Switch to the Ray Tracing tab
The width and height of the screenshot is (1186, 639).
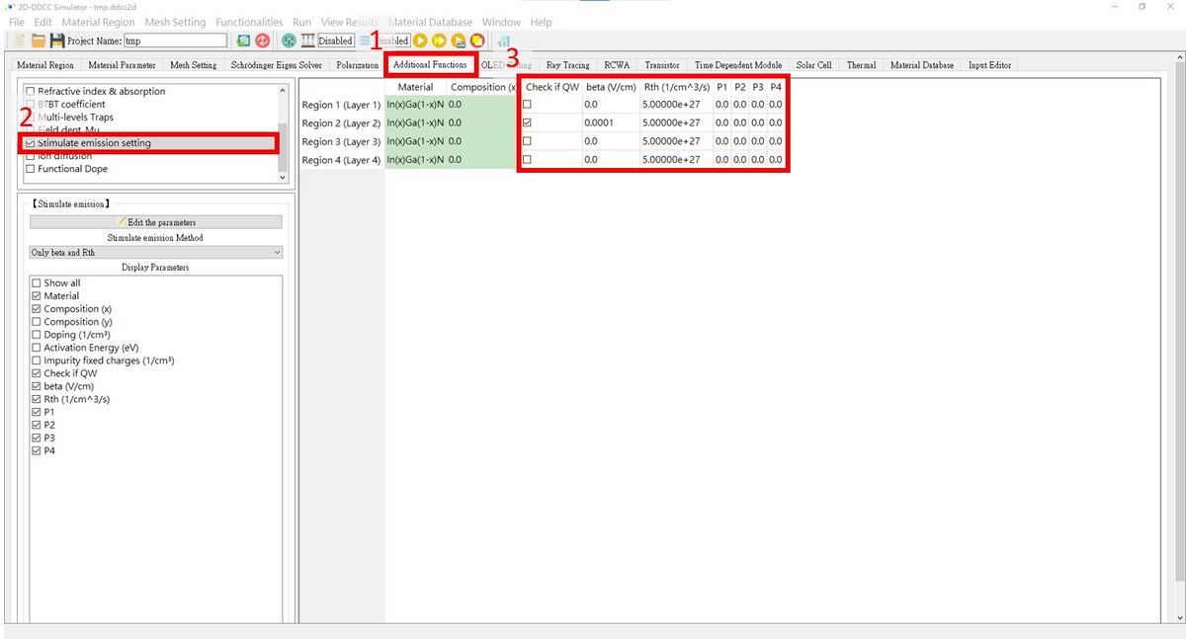(567, 65)
